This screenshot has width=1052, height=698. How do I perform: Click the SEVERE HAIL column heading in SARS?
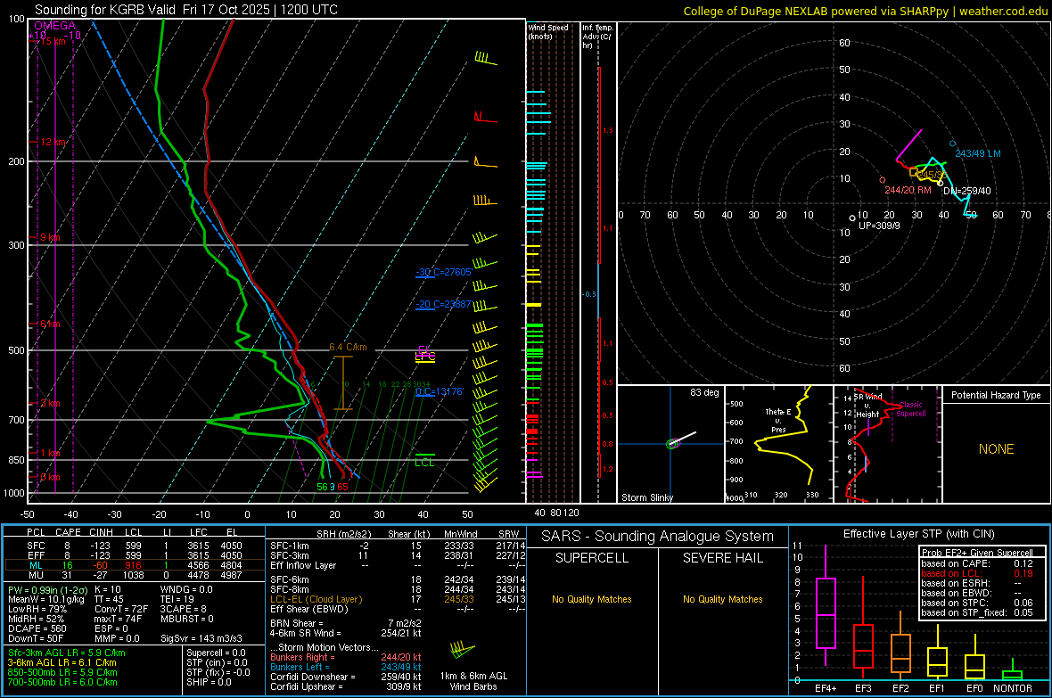point(722,558)
